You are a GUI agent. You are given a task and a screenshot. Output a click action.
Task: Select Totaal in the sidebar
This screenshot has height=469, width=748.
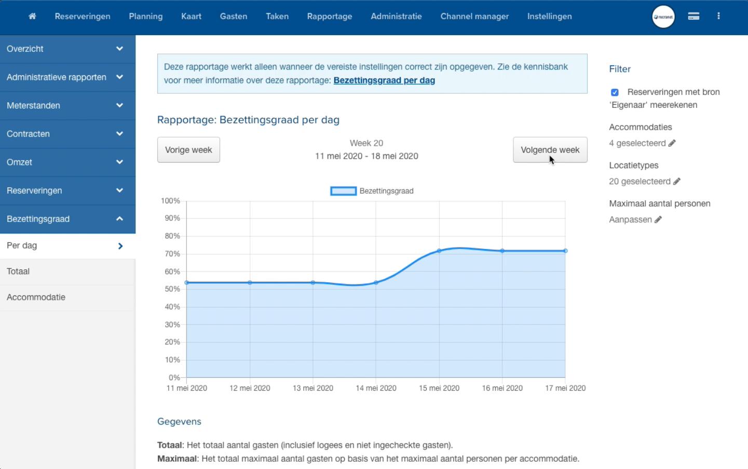18,271
